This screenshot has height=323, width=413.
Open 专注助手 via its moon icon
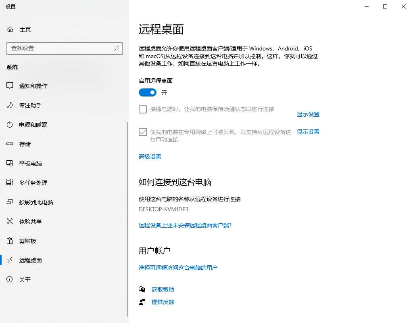[9, 105]
